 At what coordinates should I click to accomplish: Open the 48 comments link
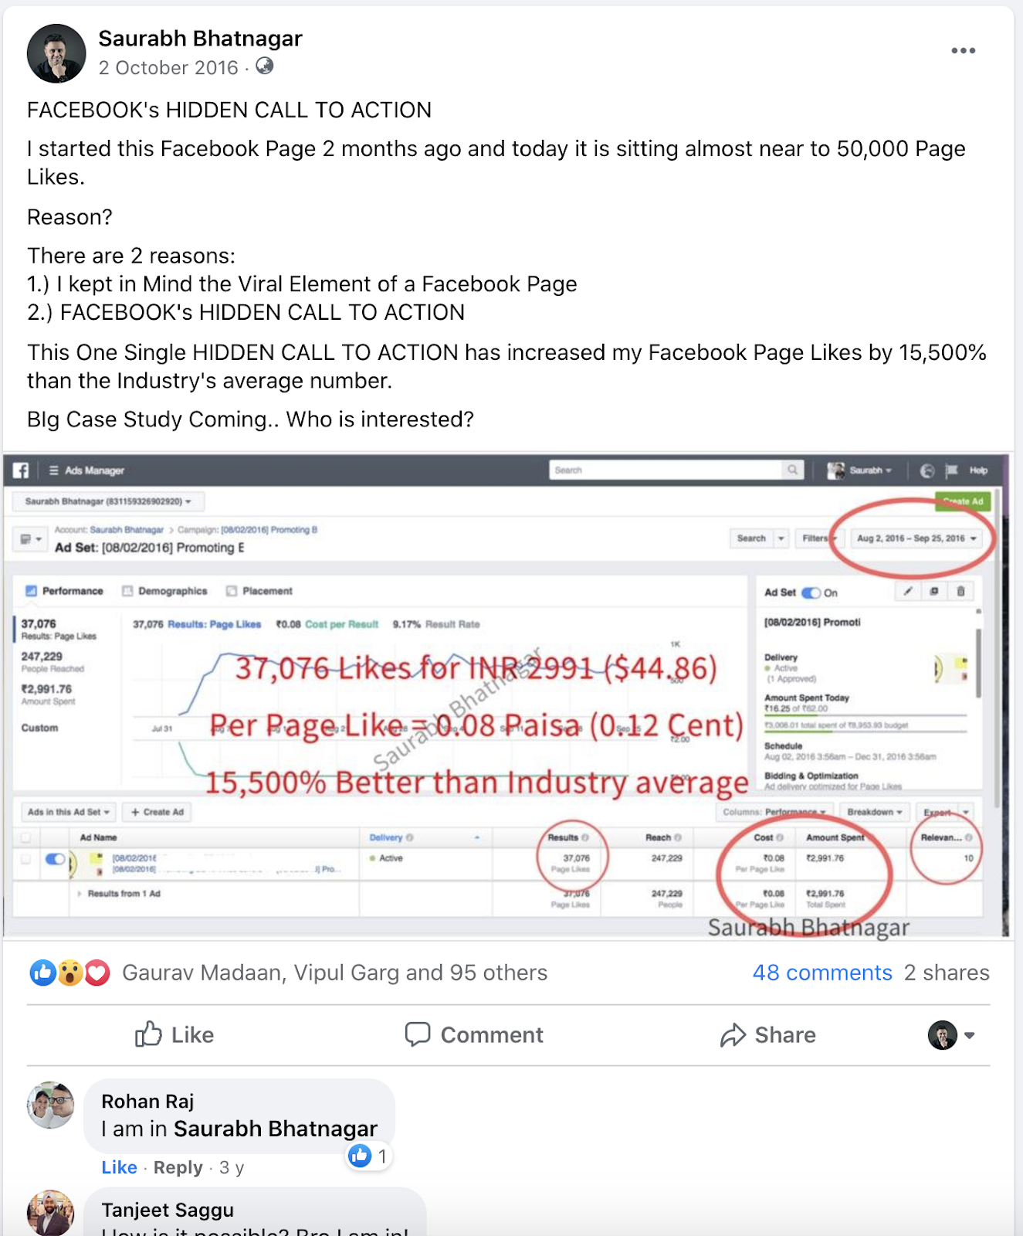pos(822,973)
